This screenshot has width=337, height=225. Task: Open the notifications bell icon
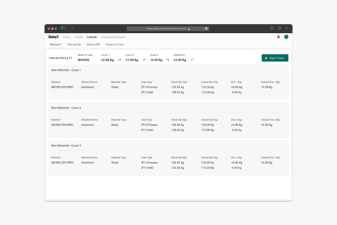click(x=279, y=37)
